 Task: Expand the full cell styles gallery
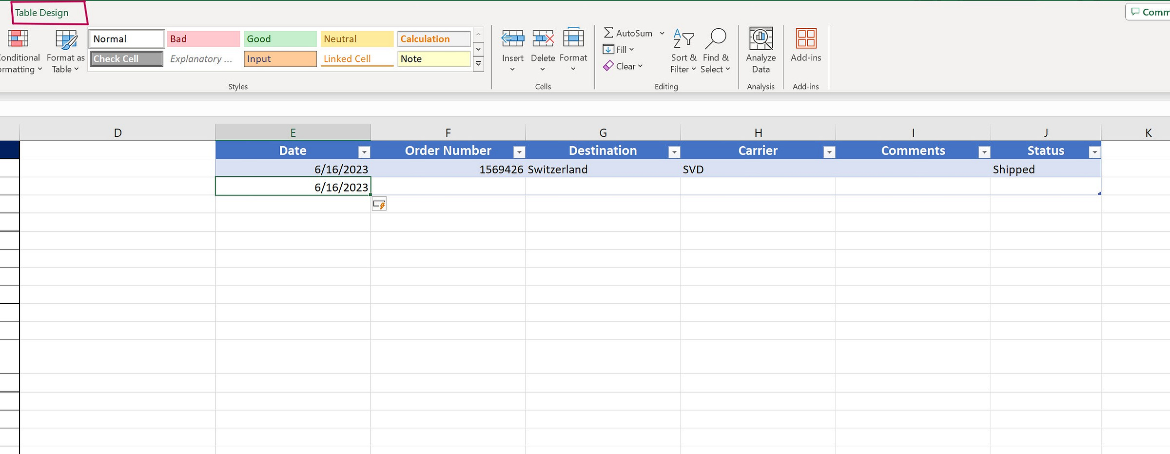(478, 63)
